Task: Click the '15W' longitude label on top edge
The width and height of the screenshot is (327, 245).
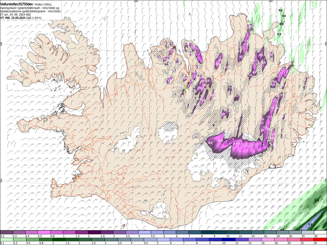Action: point(271,1)
